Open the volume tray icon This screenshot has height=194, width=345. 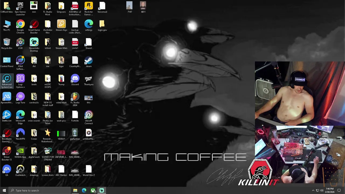[322, 190]
